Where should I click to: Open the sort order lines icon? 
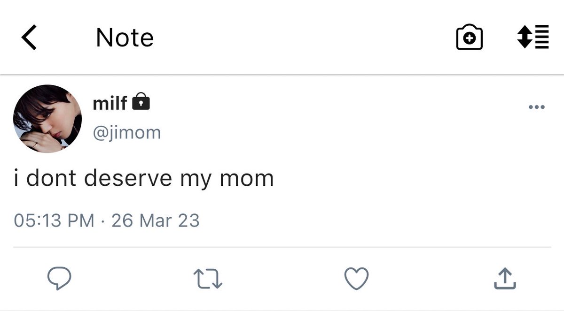[x=533, y=37]
